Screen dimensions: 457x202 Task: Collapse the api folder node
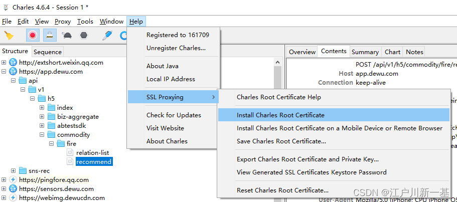[13, 80]
